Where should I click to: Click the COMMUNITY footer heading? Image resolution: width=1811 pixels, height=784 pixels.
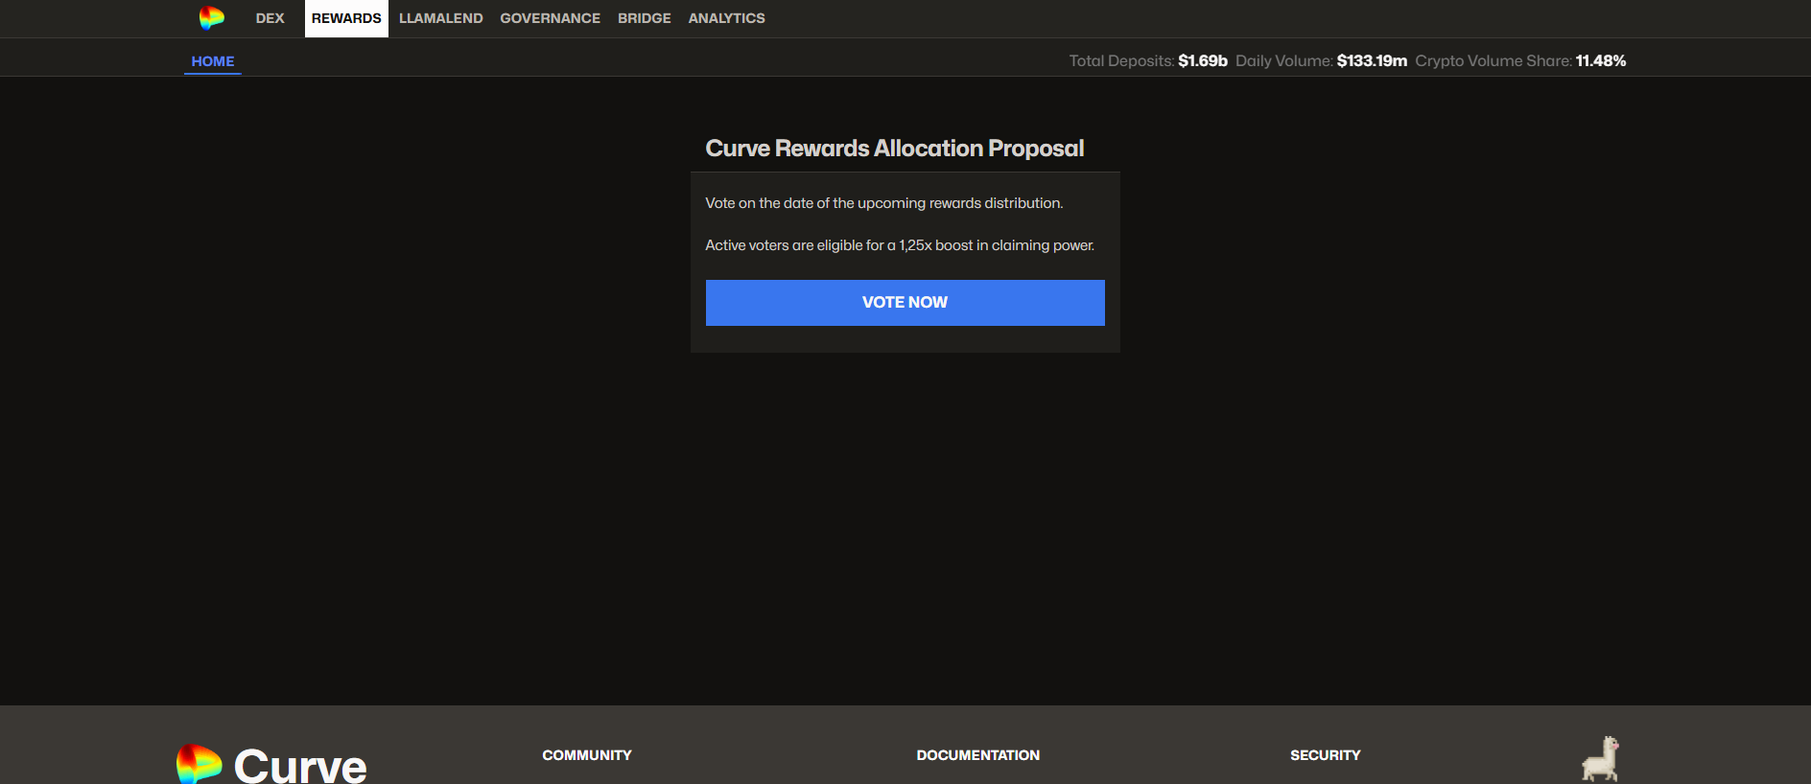[587, 755]
